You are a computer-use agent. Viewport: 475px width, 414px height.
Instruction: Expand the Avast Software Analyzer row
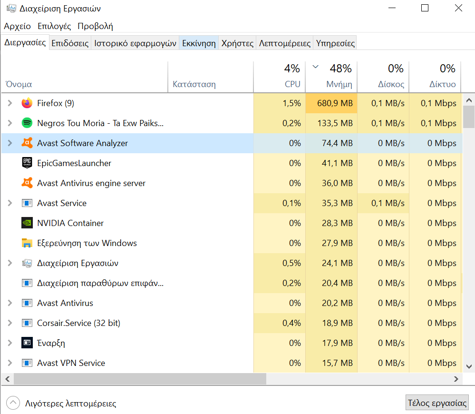coord(10,143)
